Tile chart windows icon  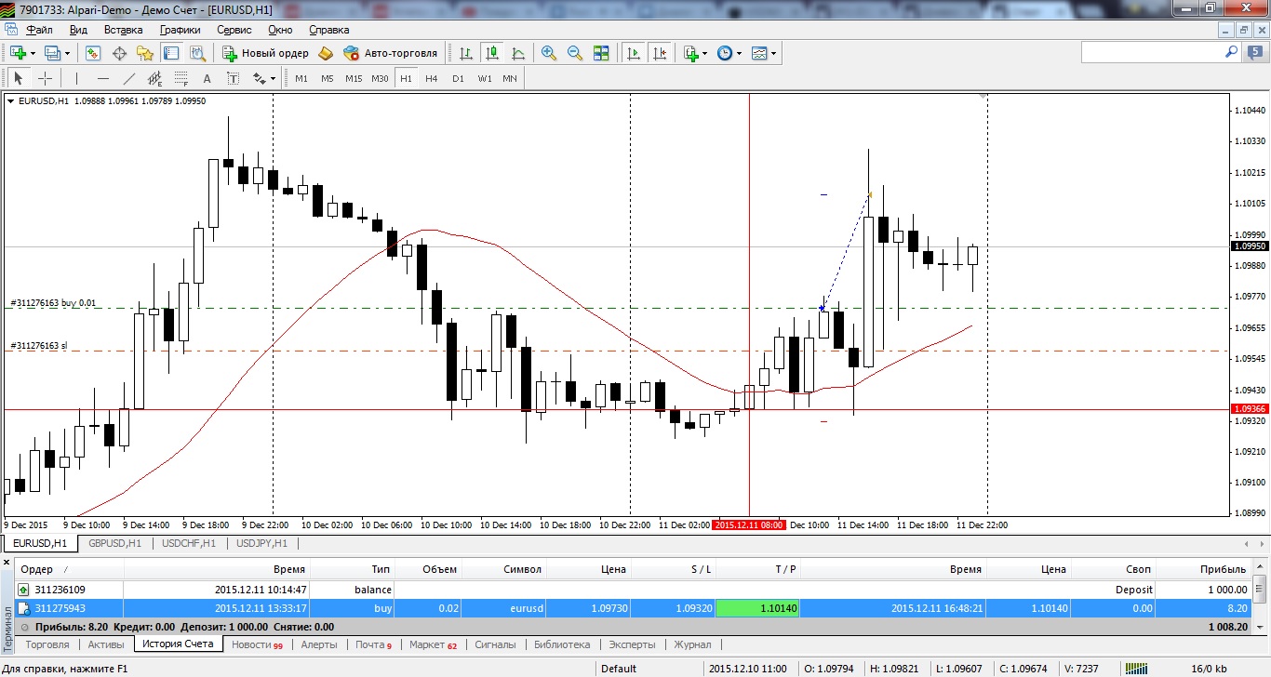601,53
